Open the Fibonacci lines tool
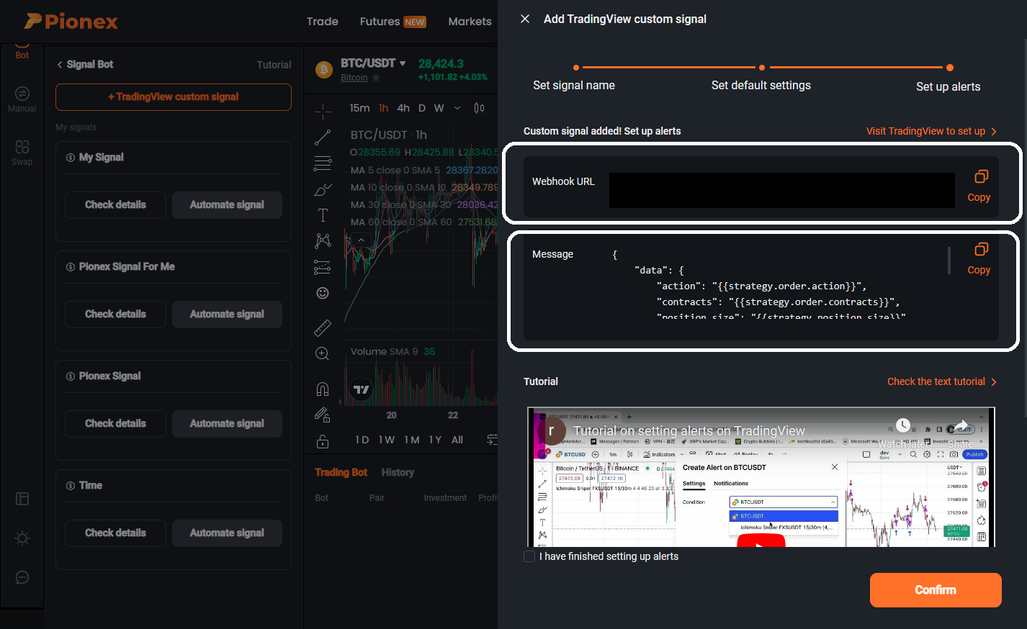The image size is (1027, 629). 323,163
